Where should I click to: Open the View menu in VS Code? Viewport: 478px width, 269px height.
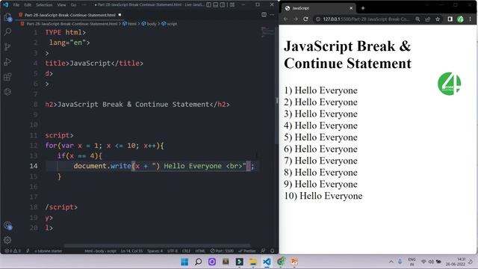pos(61,5)
